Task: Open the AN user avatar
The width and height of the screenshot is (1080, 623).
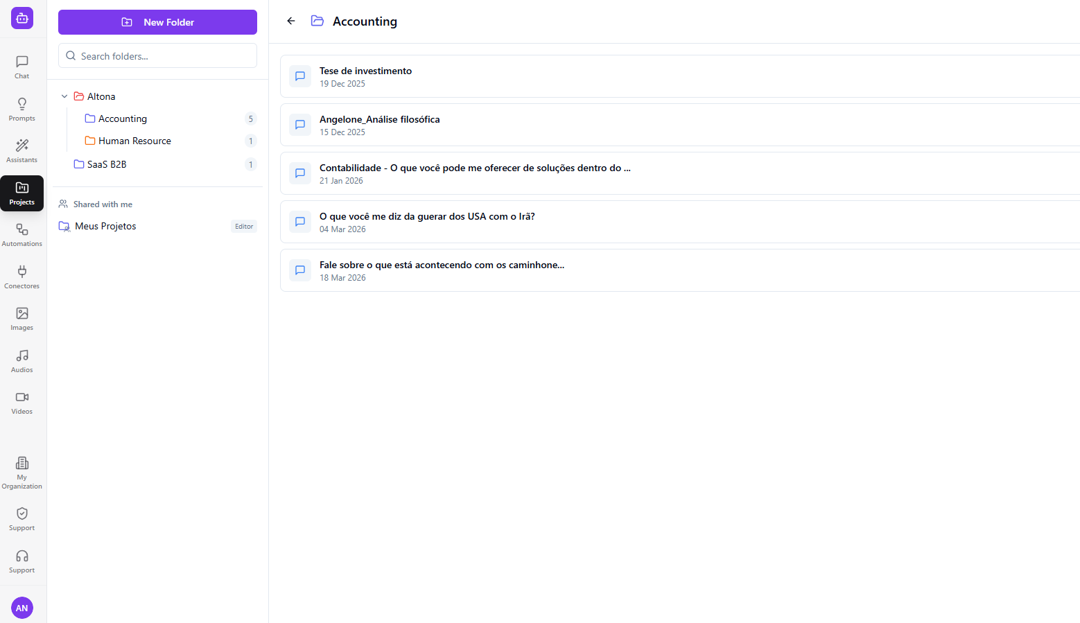Action: point(22,608)
